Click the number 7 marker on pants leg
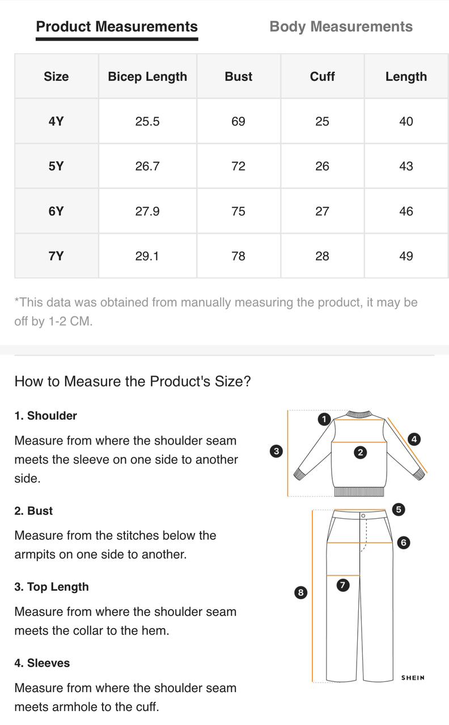The image size is (449, 725). point(343,585)
